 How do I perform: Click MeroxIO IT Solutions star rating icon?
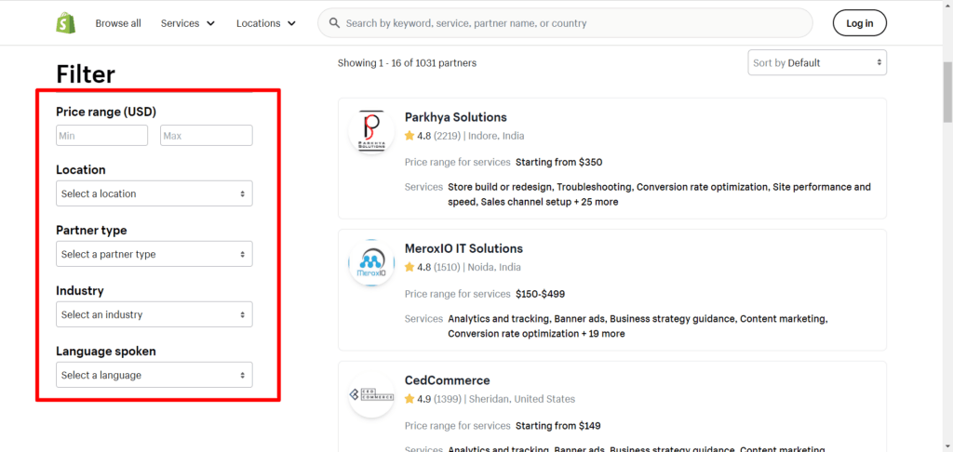coord(409,267)
